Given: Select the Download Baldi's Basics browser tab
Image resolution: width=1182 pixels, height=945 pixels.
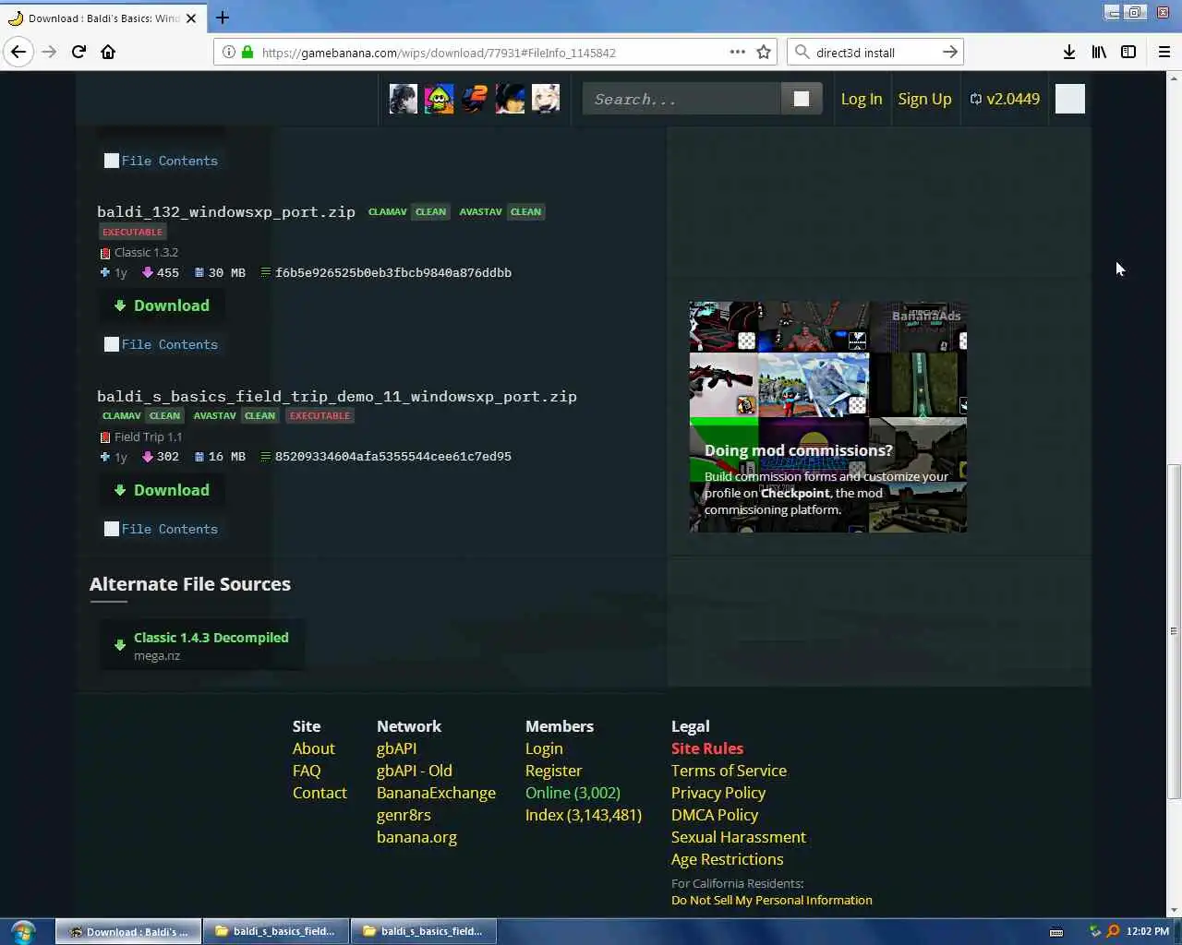Looking at the screenshot, I should [103, 18].
